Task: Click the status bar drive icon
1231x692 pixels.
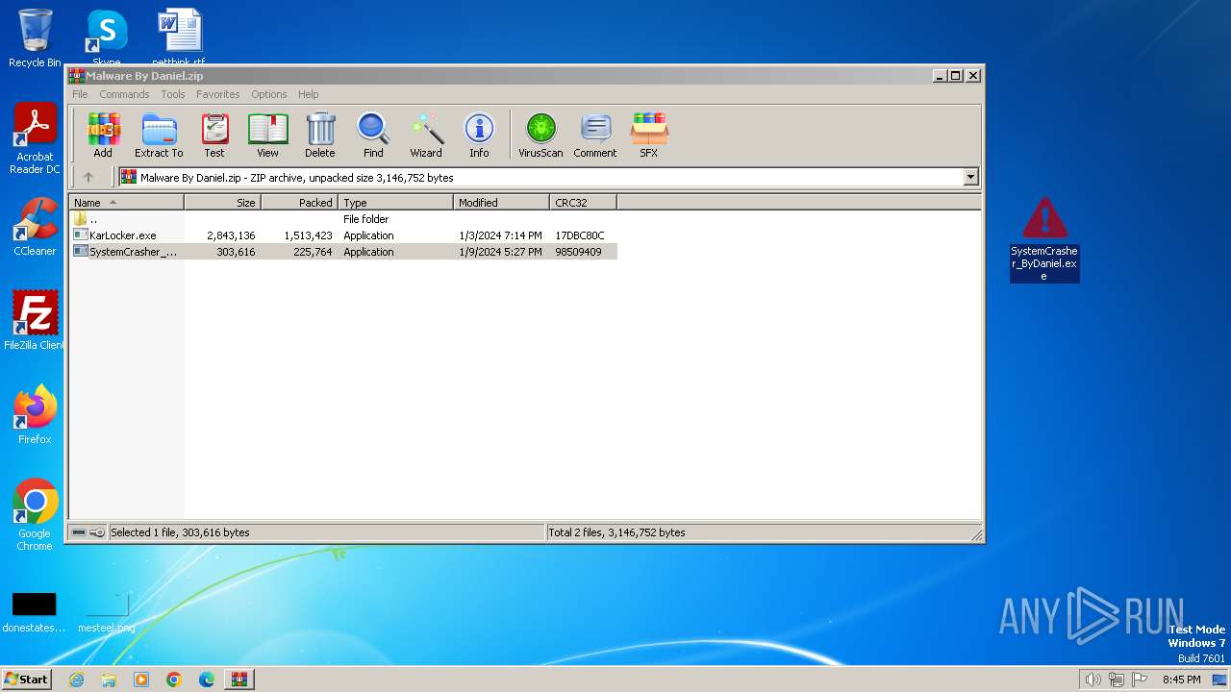Action: 79,532
